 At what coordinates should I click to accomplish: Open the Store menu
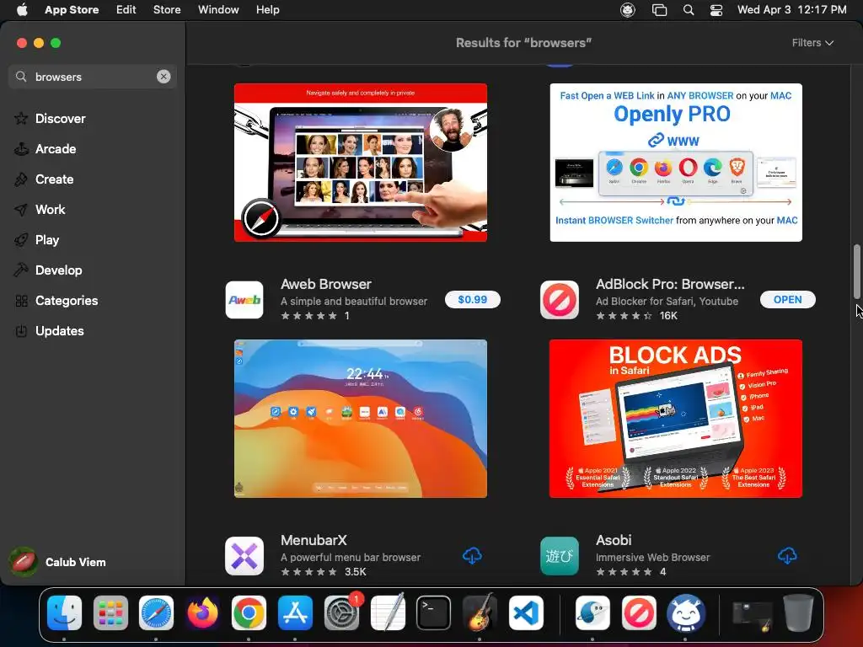(x=167, y=10)
